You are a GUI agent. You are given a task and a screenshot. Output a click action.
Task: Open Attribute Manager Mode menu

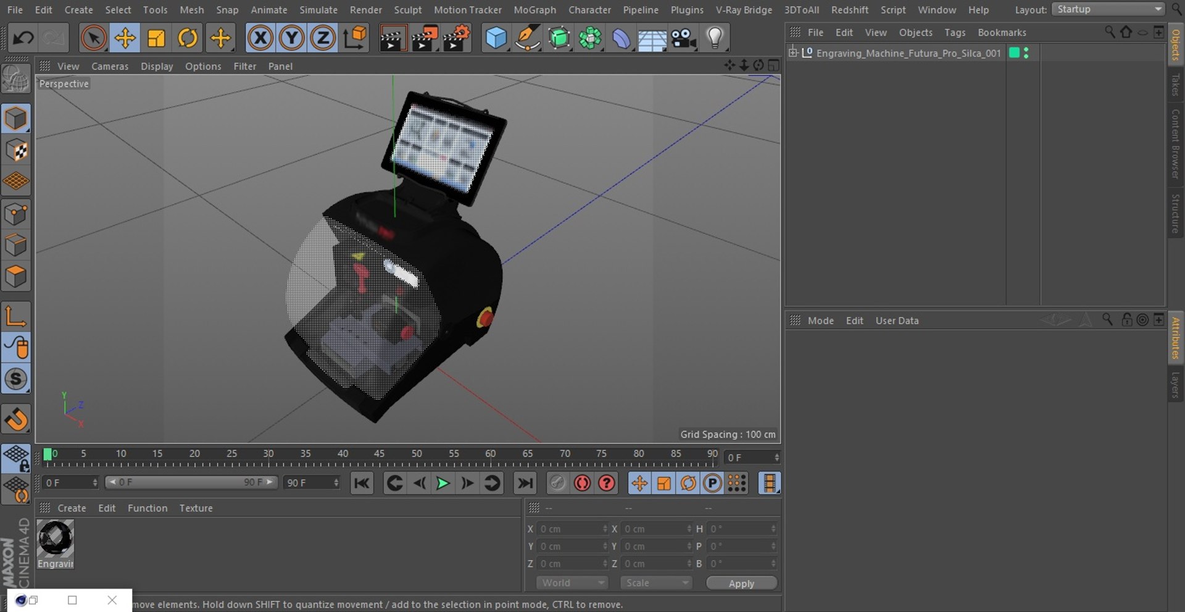(820, 321)
